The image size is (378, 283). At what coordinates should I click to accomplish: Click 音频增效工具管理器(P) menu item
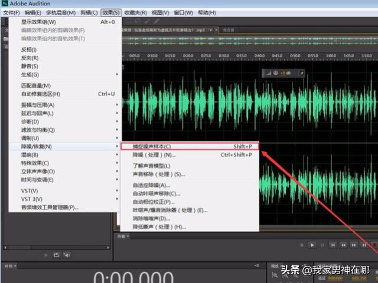tap(50, 208)
